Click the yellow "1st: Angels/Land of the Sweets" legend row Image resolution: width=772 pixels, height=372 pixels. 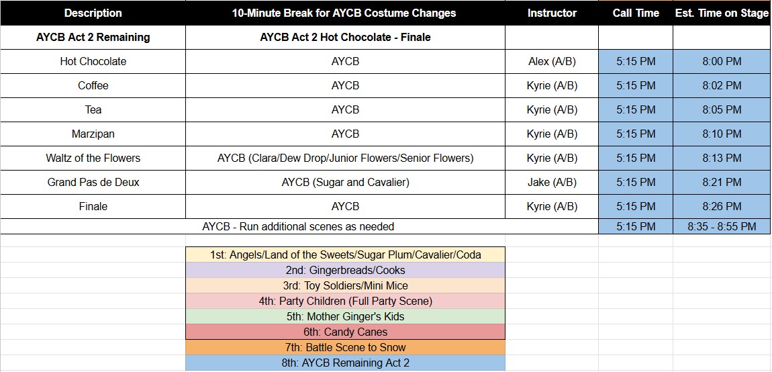pyautogui.click(x=345, y=254)
